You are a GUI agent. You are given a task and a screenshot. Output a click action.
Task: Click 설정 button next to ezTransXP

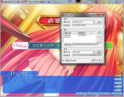pyautogui.click(x=99, y=22)
